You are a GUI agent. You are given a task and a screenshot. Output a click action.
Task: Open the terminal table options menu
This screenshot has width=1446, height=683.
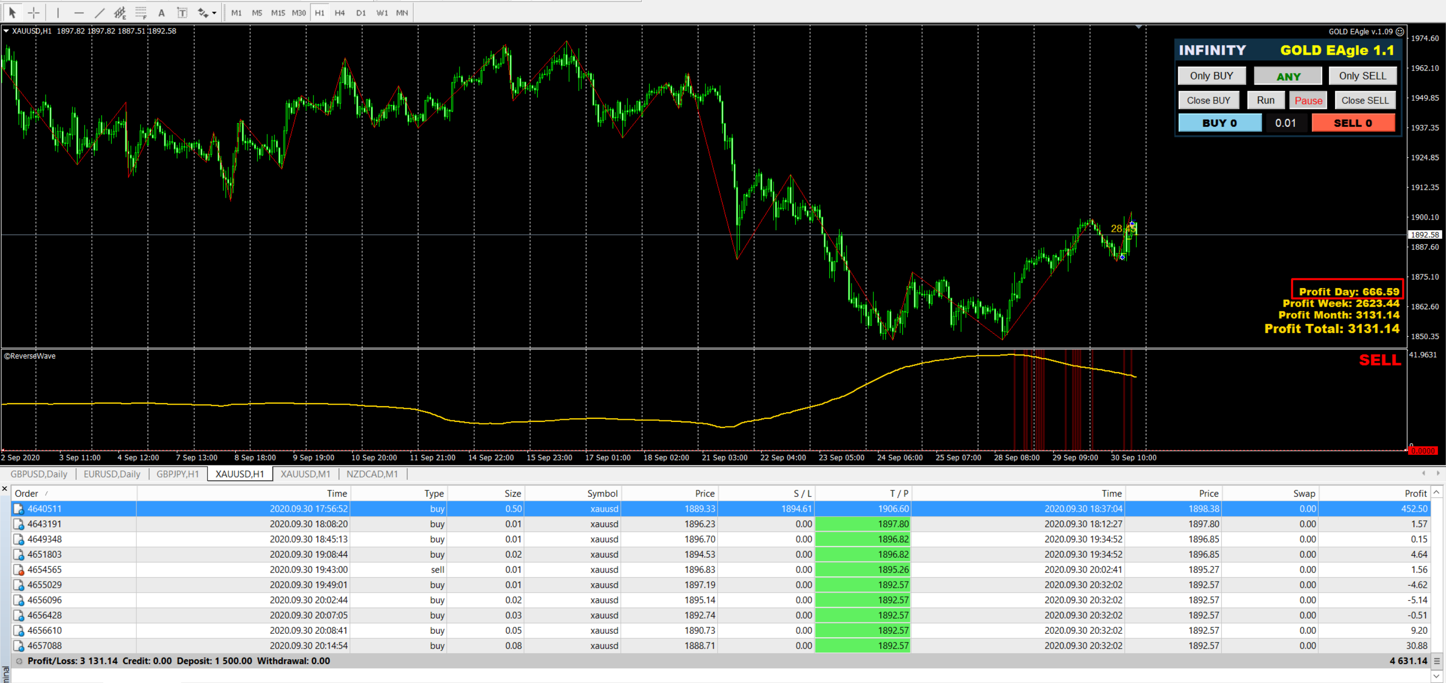click(x=1436, y=661)
